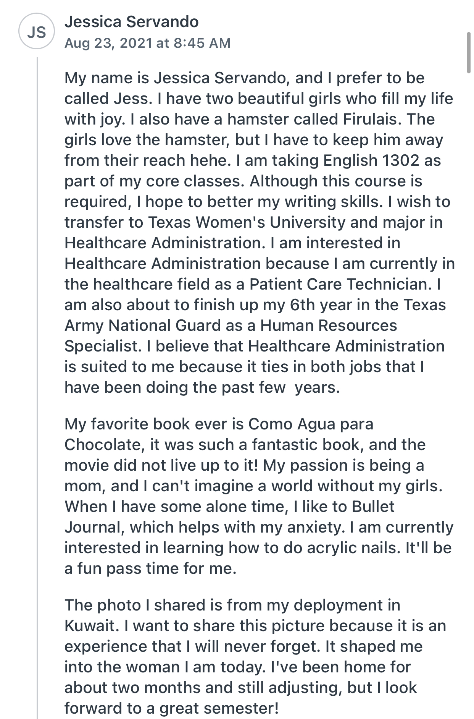Click the 8:45 AM time text
This screenshot has width=474, height=719.
pos(202,43)
